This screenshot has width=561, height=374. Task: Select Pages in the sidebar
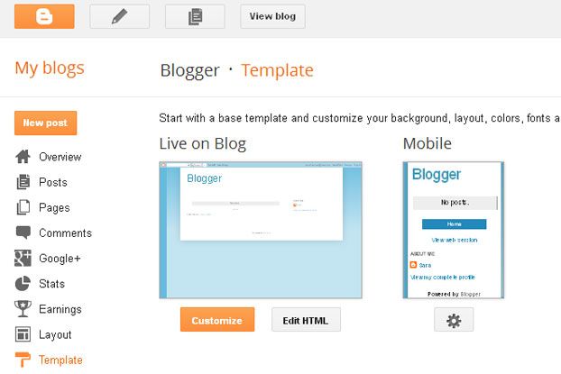[x=54, y=208]
